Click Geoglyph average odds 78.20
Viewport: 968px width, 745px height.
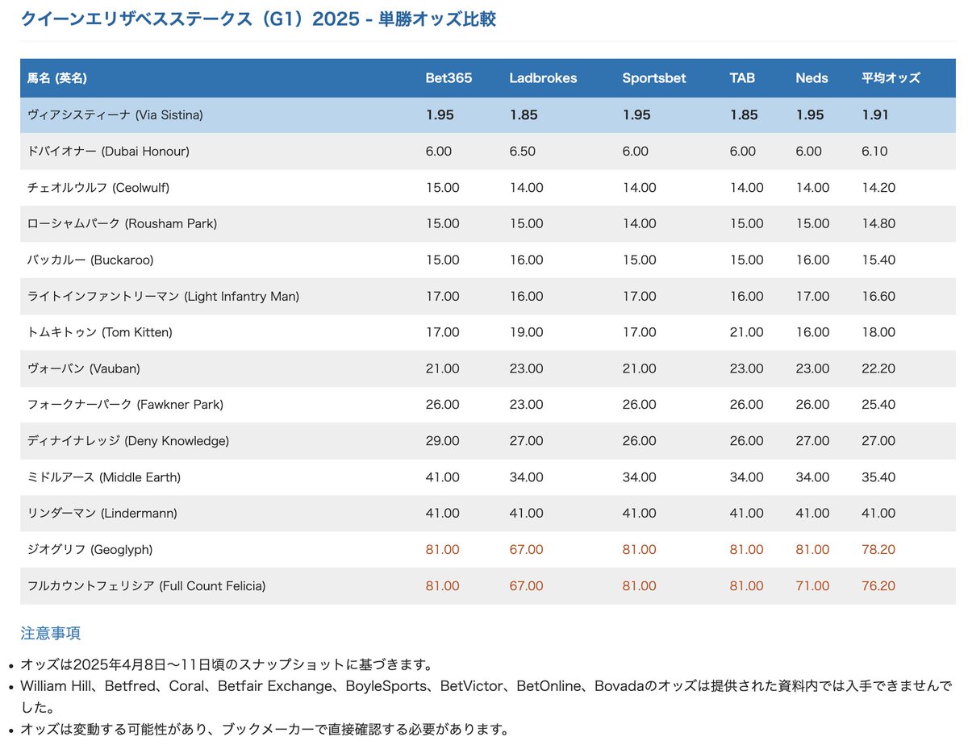[x=878, y=549]
